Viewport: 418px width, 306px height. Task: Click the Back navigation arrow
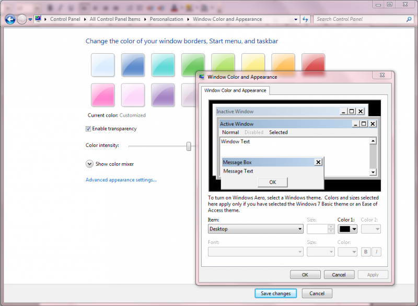(x=10, y=19)
